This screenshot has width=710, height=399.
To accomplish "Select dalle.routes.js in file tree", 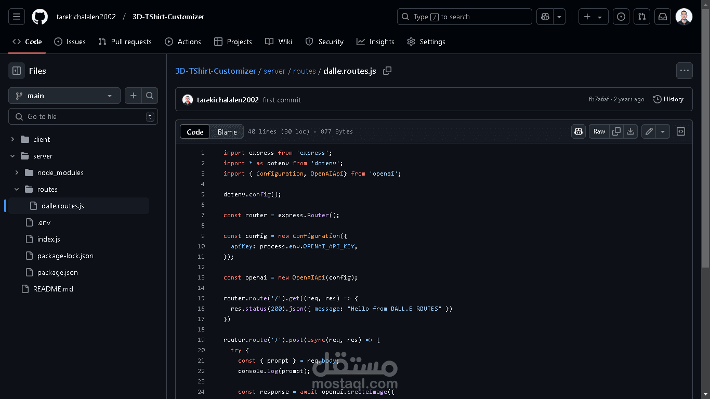I will [x=78, y=206].
